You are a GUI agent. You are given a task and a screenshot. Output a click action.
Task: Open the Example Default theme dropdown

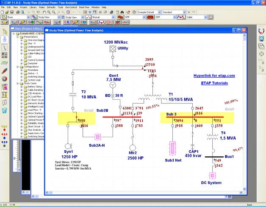[x=159, y=12]
